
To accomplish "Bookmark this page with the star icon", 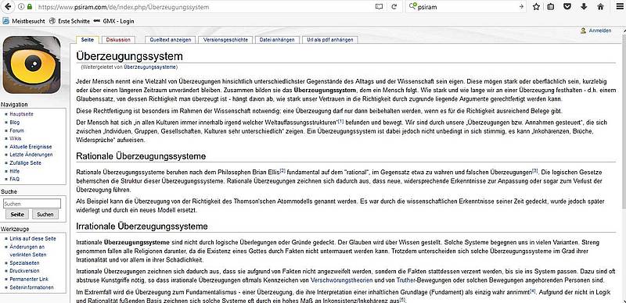I will pyautogui.click(x=536, y=6).
